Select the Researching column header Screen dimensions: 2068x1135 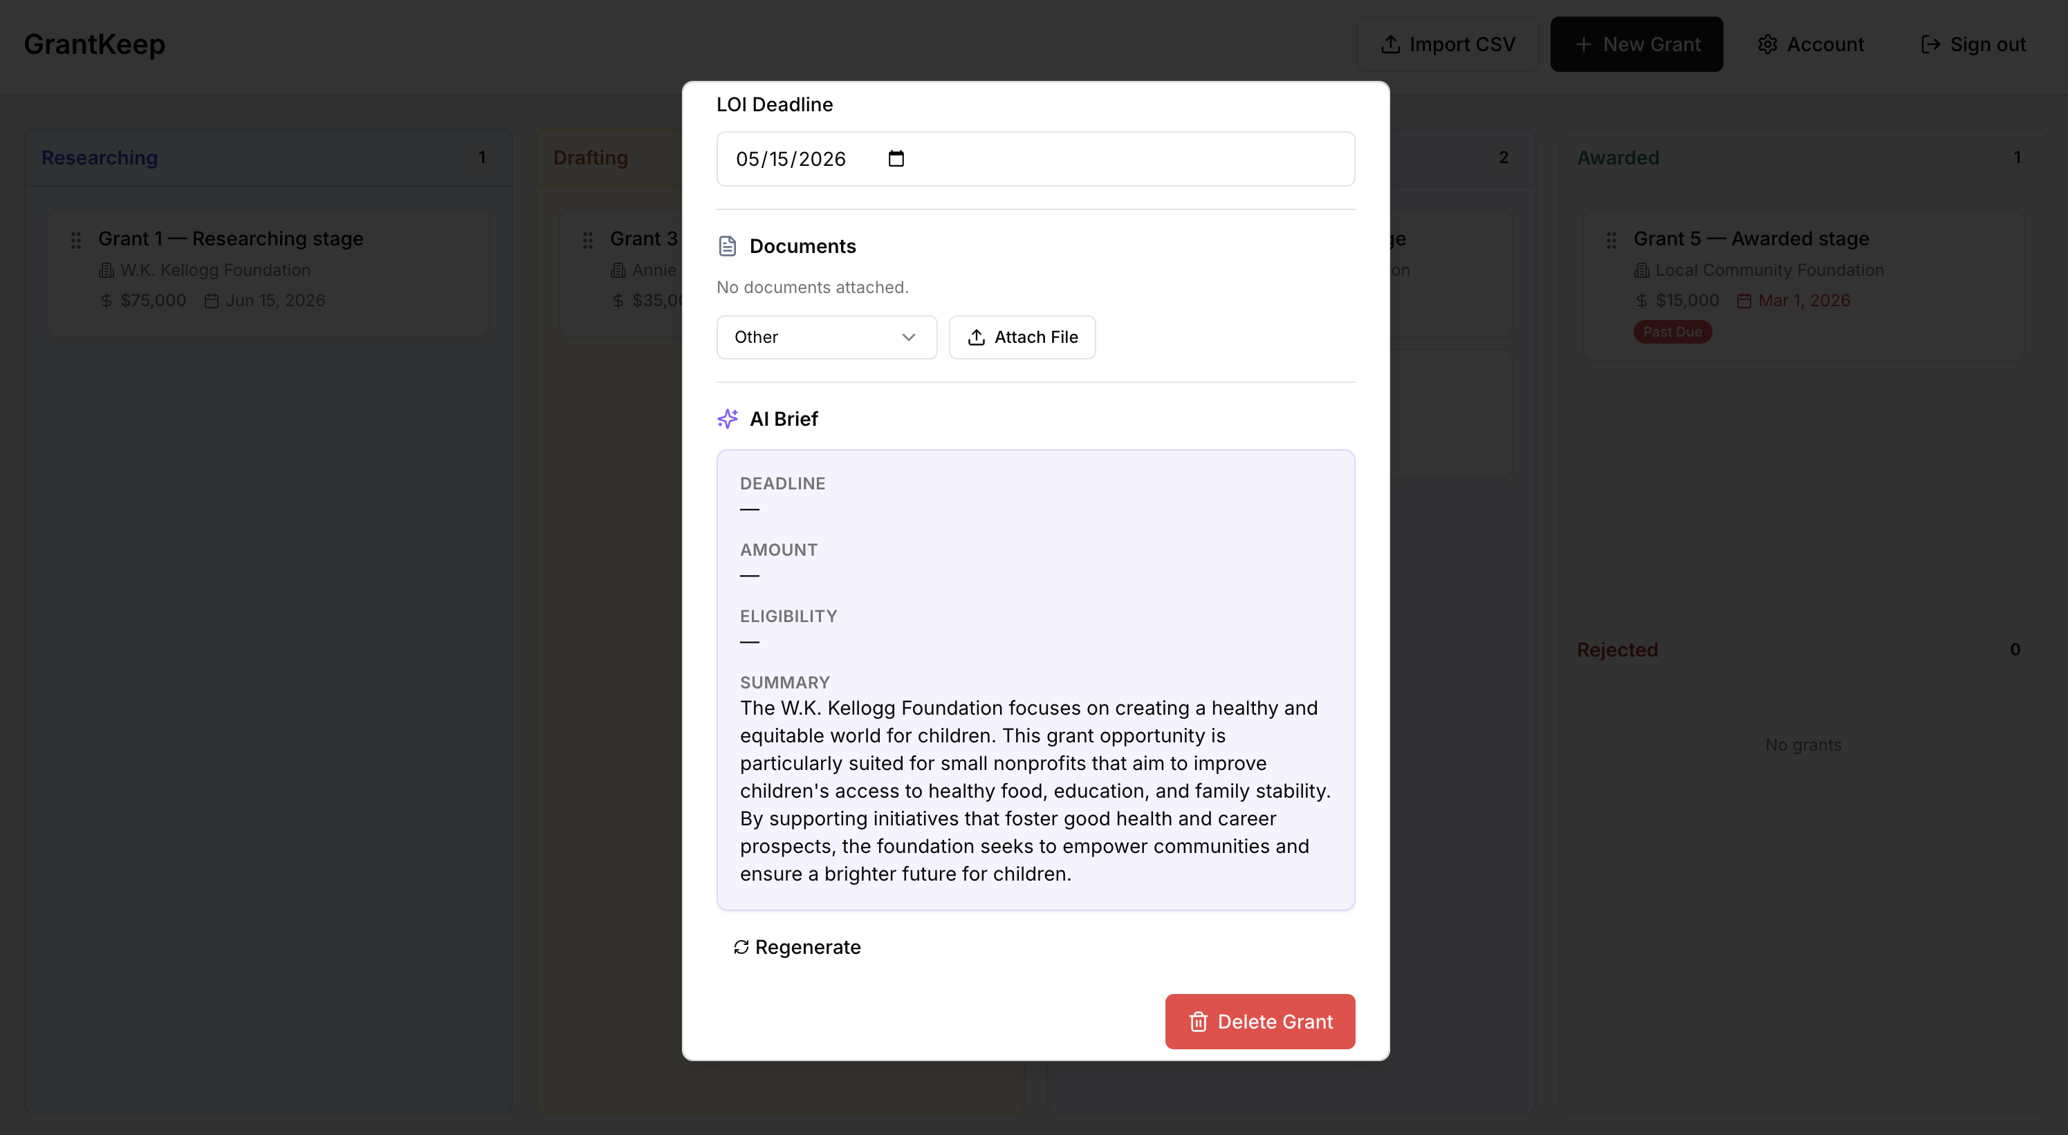(x=100, y=157)
